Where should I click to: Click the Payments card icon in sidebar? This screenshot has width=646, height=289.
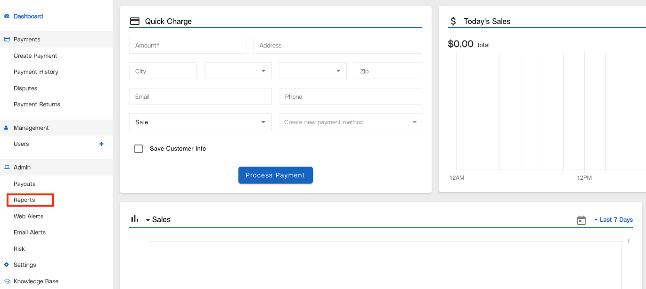pos(7,39)
